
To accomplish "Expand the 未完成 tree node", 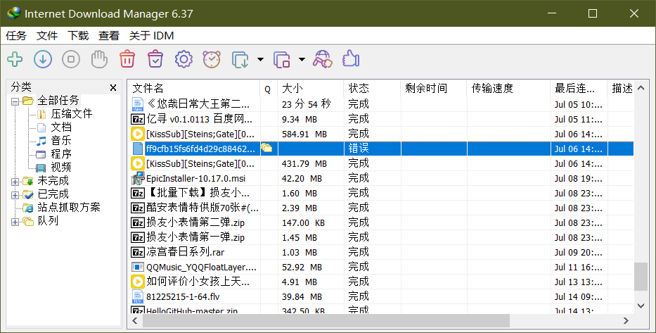I will (15, 182).
